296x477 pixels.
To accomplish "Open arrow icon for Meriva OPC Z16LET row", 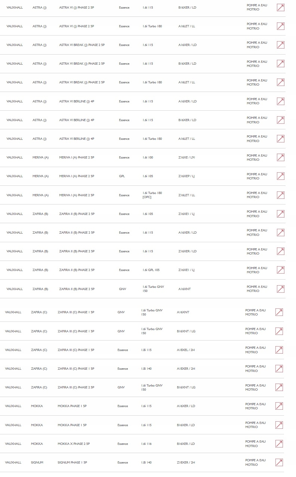I will point(280,195).
